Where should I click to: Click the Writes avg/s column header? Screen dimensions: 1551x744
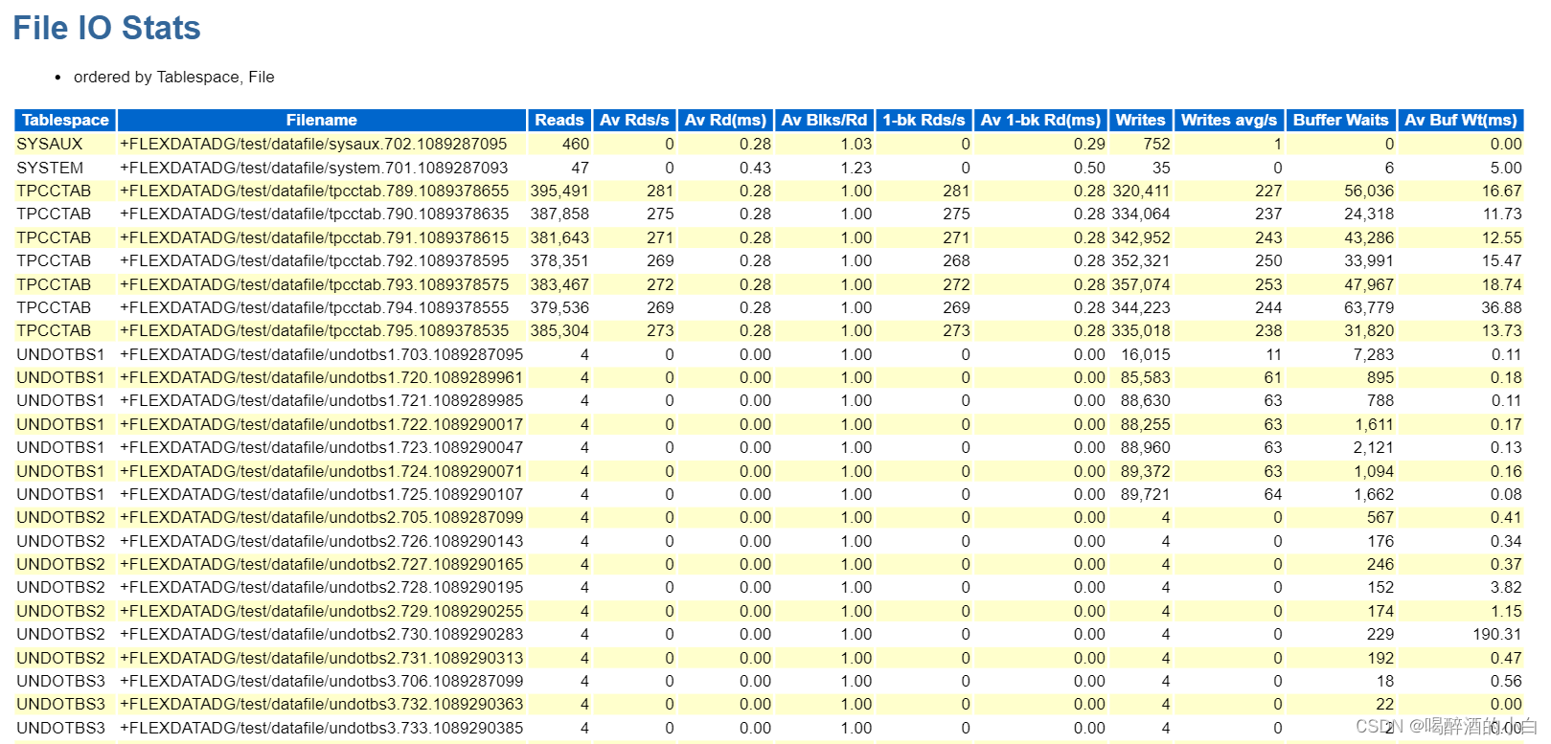(x=1228, y=120)
